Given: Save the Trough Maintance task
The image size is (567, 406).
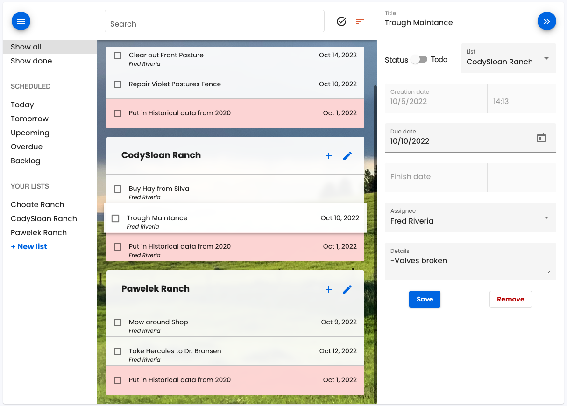Looking at the screenshot, I should (x=424, y=299).
